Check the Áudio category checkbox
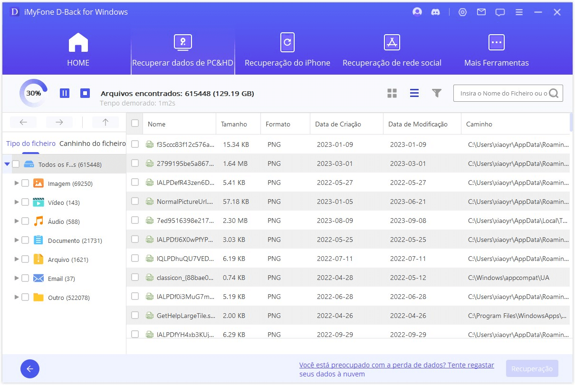Screen dimensions: 575x385 coord(25,221)
